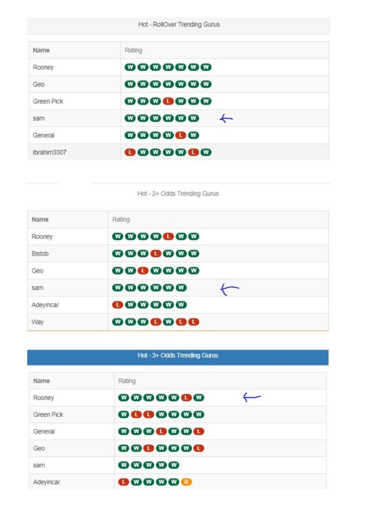This screenshot has height=519, width=366.
Task: Click the last W badge in 3+ Odds sam row
Action: tap(174, 465)
